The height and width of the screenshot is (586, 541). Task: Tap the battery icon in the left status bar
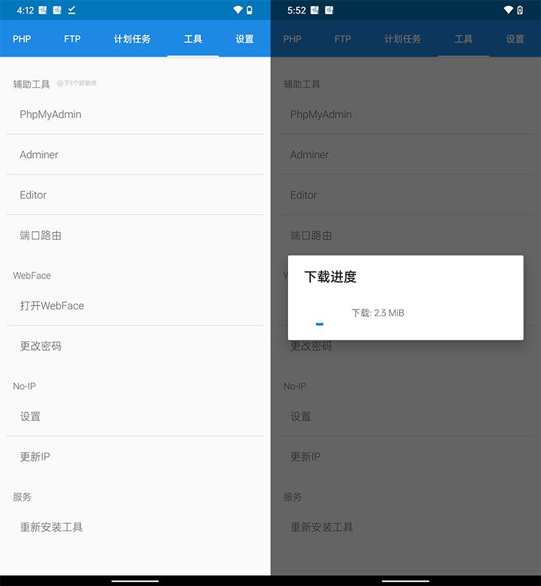[250, 10]
